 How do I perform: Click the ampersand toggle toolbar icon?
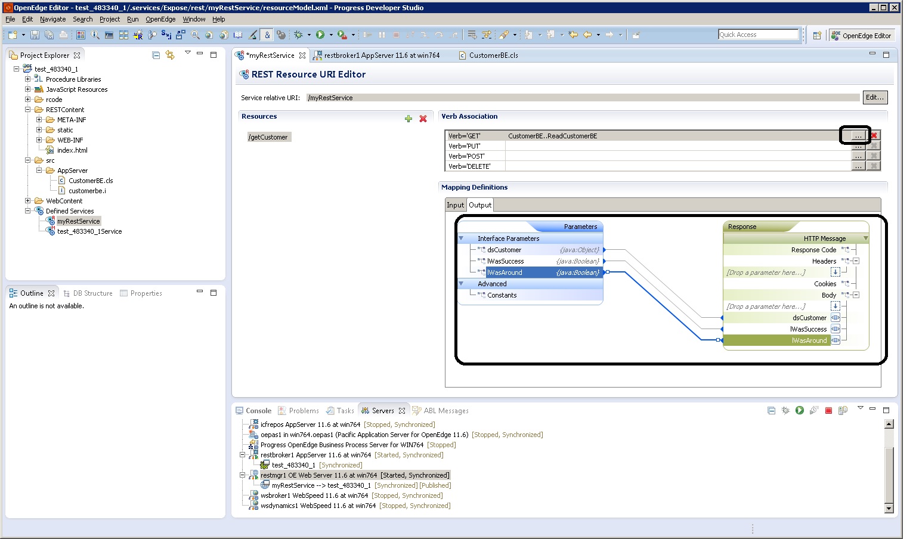(x=267, y=35)
